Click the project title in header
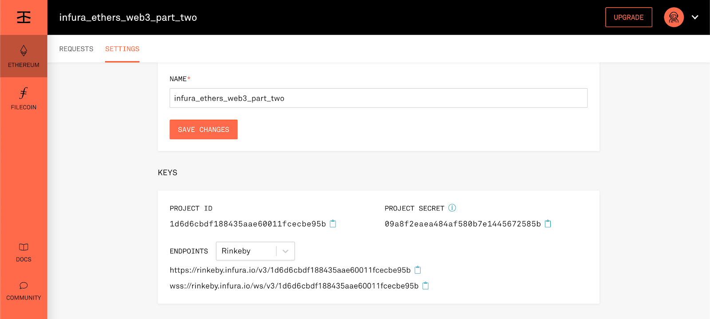The height and width of the screenshot is (319, 710). click(x=128, y=17)
